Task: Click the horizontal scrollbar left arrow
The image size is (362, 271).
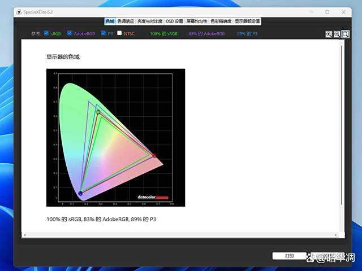Action: pos(25,235)
